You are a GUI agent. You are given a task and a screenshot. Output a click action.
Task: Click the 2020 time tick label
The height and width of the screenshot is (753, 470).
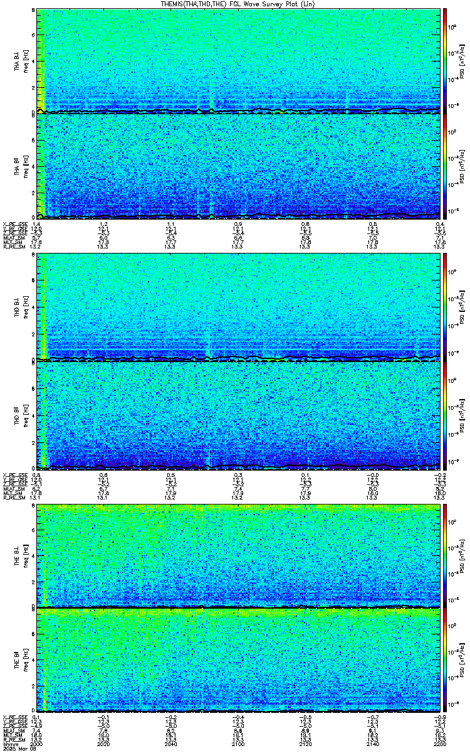[104, 744]
